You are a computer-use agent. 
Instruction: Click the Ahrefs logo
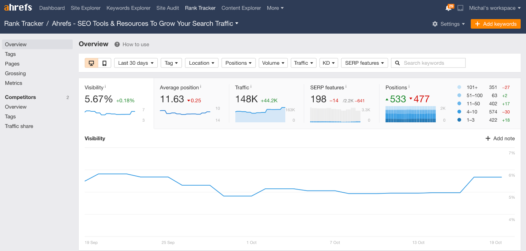tap(18, 7)
